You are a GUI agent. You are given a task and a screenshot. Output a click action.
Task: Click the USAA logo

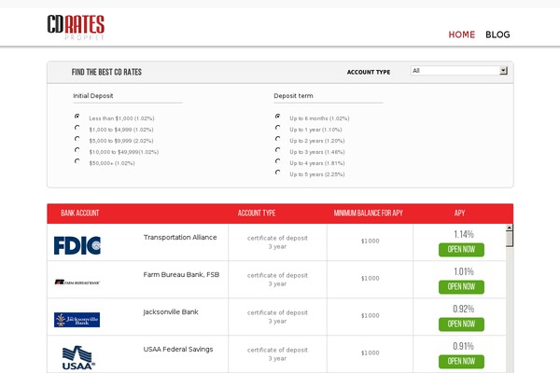coord(78,358)
